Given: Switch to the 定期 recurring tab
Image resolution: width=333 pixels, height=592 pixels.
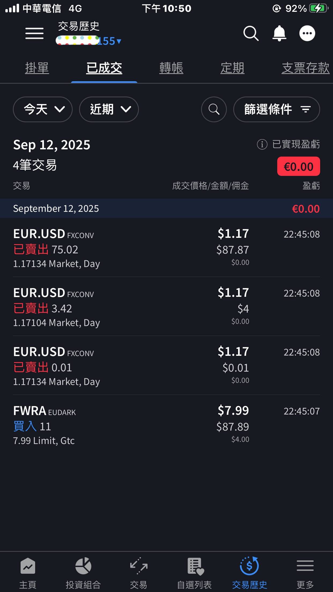Looking at the screenshot, I should coord(232,68).
